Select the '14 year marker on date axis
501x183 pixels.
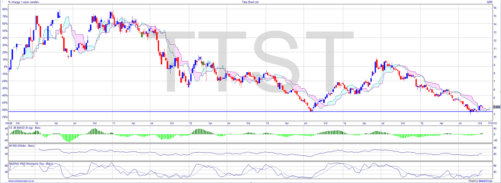point(344,123)
